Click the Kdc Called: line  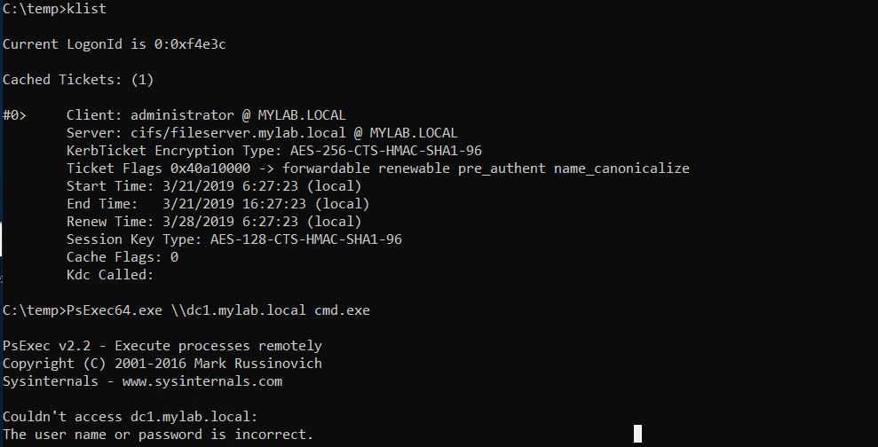[x=110, y=275]
